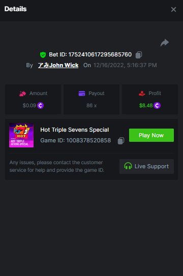Click the Bet ID number text
The image size is (183, 276).
100,54
